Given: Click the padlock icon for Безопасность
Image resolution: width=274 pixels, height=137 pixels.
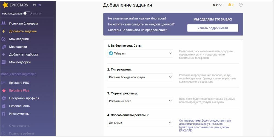Looking at the screenshot, I should (x=4, y=106).
